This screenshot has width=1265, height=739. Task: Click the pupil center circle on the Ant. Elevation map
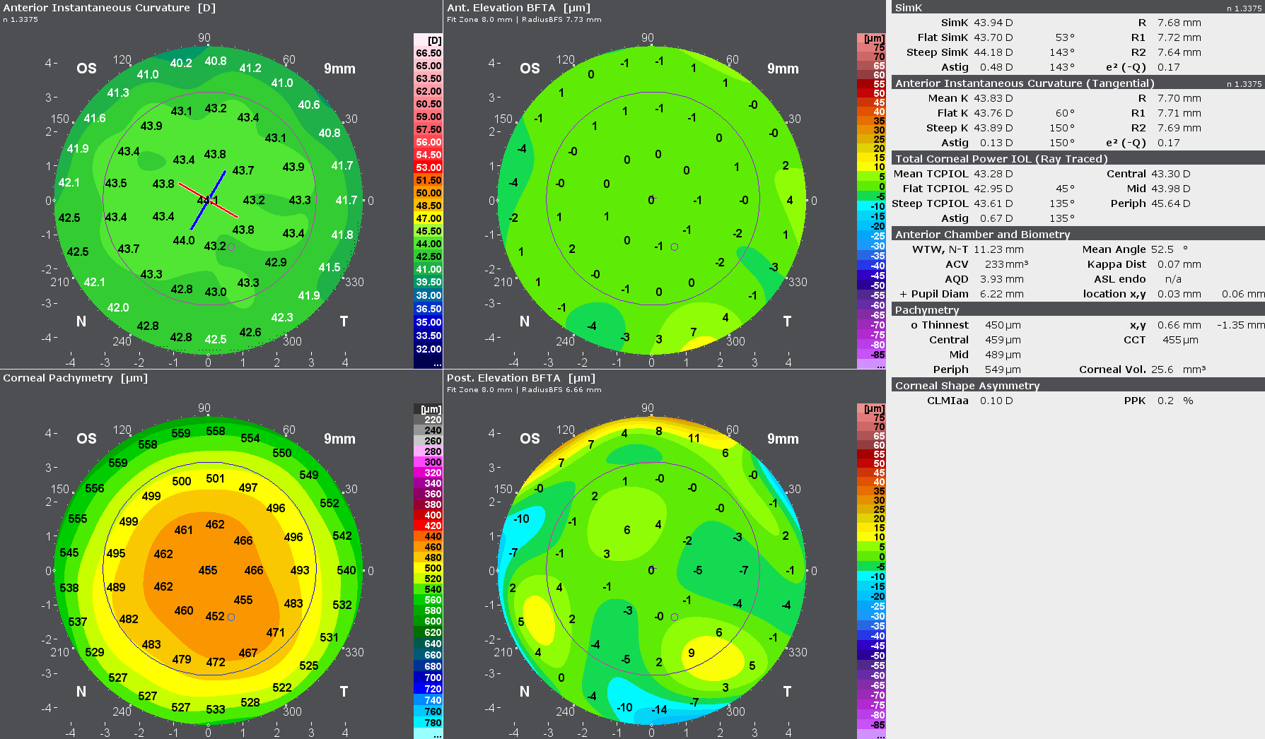[x=674, y=247]
